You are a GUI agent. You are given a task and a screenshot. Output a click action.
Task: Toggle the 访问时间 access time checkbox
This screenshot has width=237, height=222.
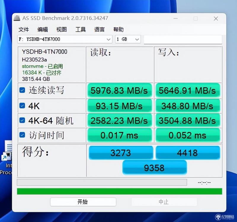22,135
